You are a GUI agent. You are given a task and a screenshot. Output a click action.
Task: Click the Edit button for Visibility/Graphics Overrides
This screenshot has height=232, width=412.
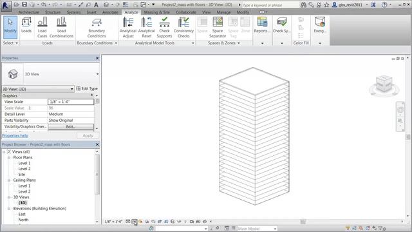point(71,126)
